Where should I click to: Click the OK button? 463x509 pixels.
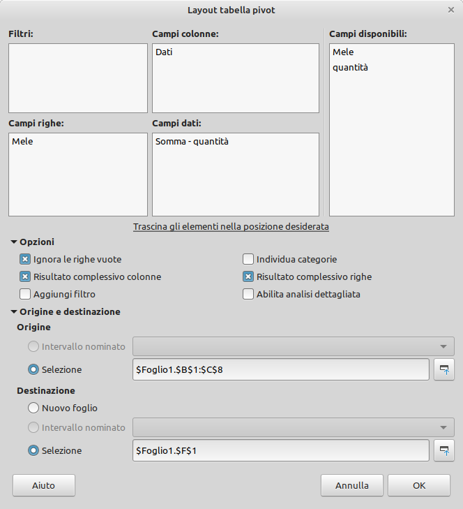click(x=418, y=485)
